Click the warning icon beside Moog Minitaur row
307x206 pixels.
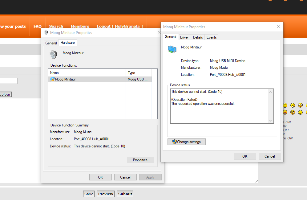tap(52, 80)
